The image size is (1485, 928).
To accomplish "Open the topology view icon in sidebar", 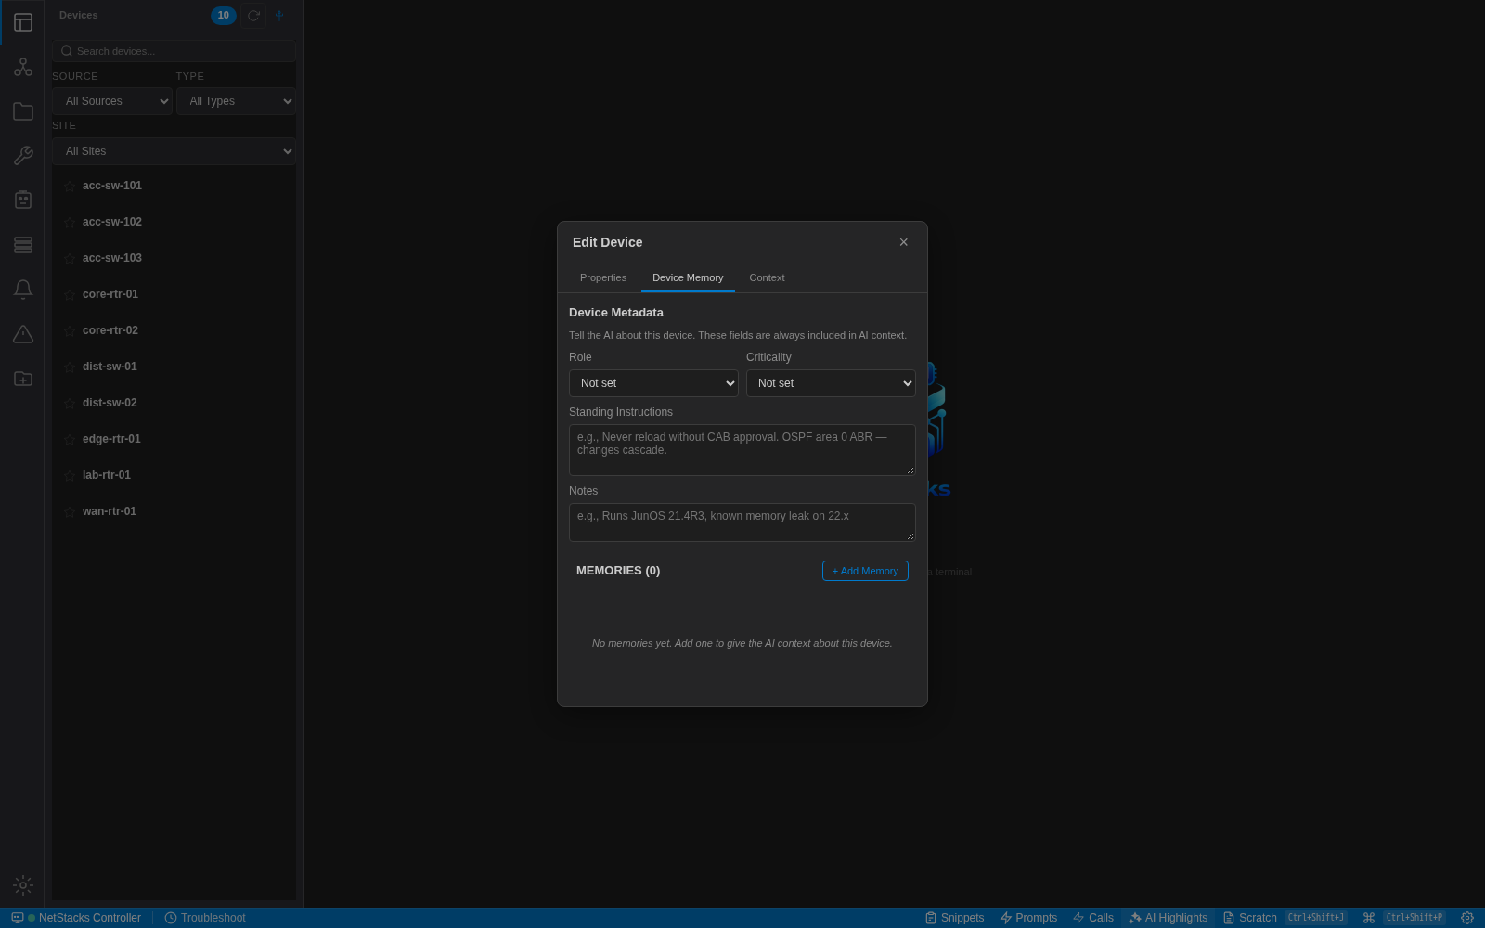I will pos(23,67).
